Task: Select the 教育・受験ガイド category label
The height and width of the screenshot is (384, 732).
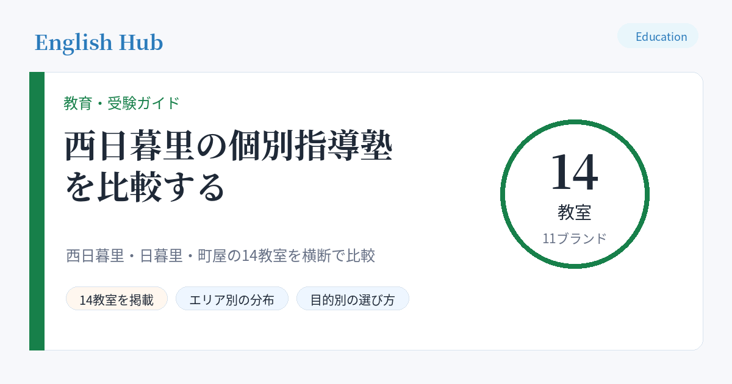Action: point(122,103)
